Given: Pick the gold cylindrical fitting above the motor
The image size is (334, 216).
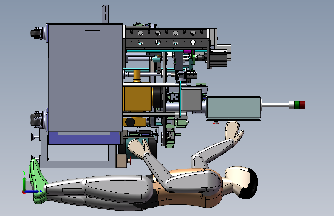Looking at the screenshot, I should click(137, 76).
